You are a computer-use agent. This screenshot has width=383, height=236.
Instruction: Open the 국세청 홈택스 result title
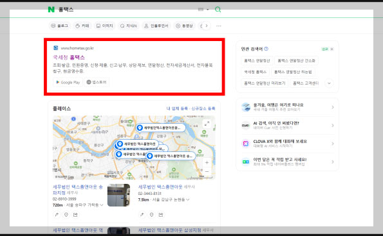click(x=69, y=58)
